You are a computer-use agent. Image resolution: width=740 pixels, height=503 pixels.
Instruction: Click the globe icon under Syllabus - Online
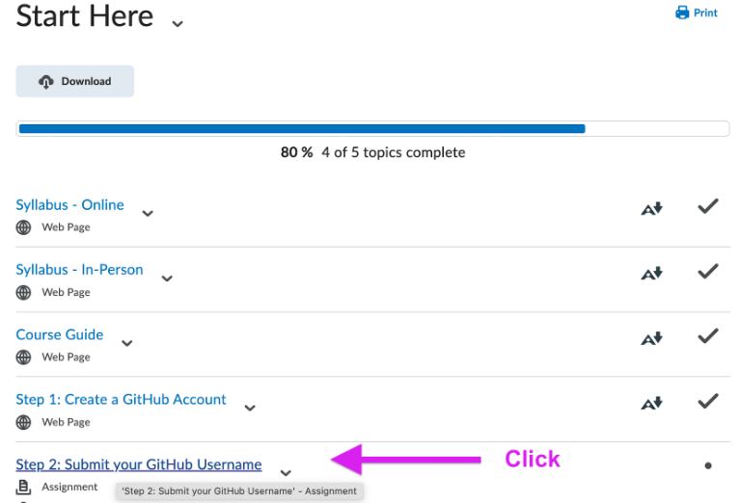[x=24, y=228]
